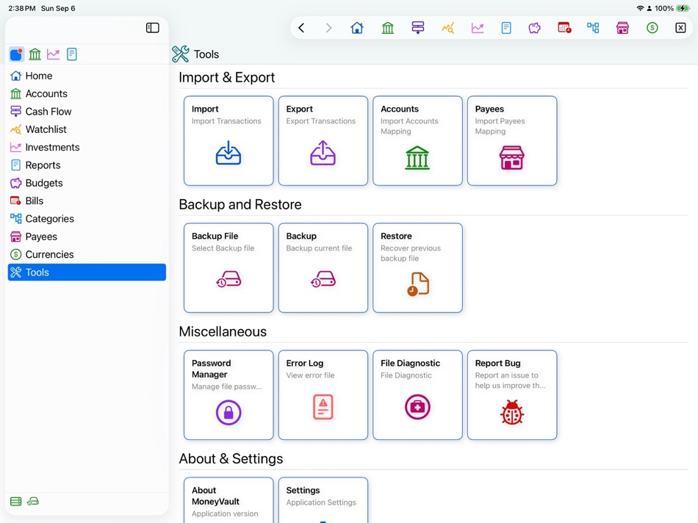Click the X close icon in toolbar

pyautogui.click(x=680, y=28)
